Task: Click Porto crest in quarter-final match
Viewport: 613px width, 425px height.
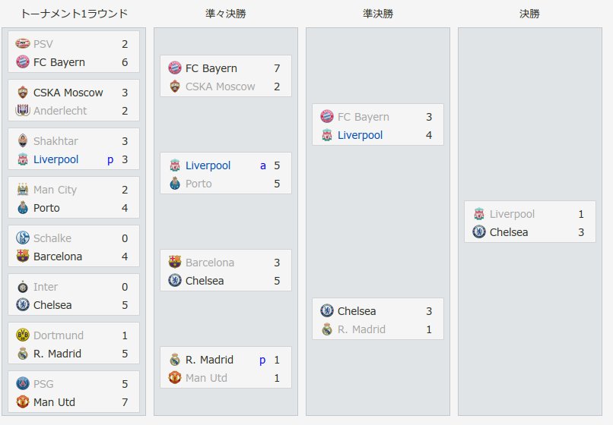Action: [x=175, y=183]
